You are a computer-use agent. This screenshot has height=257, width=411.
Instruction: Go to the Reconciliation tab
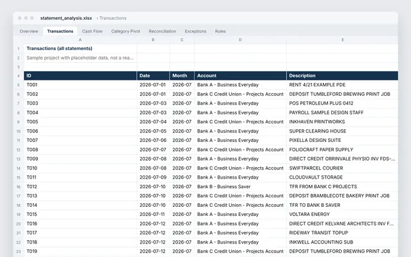pyautogui.click(x=162, y=31)
